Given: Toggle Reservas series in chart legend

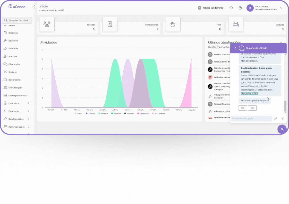Looking at the screenshot, I should pyautogui.click(x=103, y=113).
